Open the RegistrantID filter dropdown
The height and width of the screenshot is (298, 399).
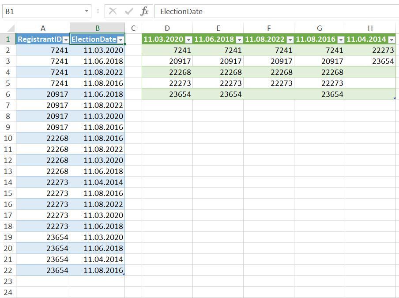coord(66,40)
